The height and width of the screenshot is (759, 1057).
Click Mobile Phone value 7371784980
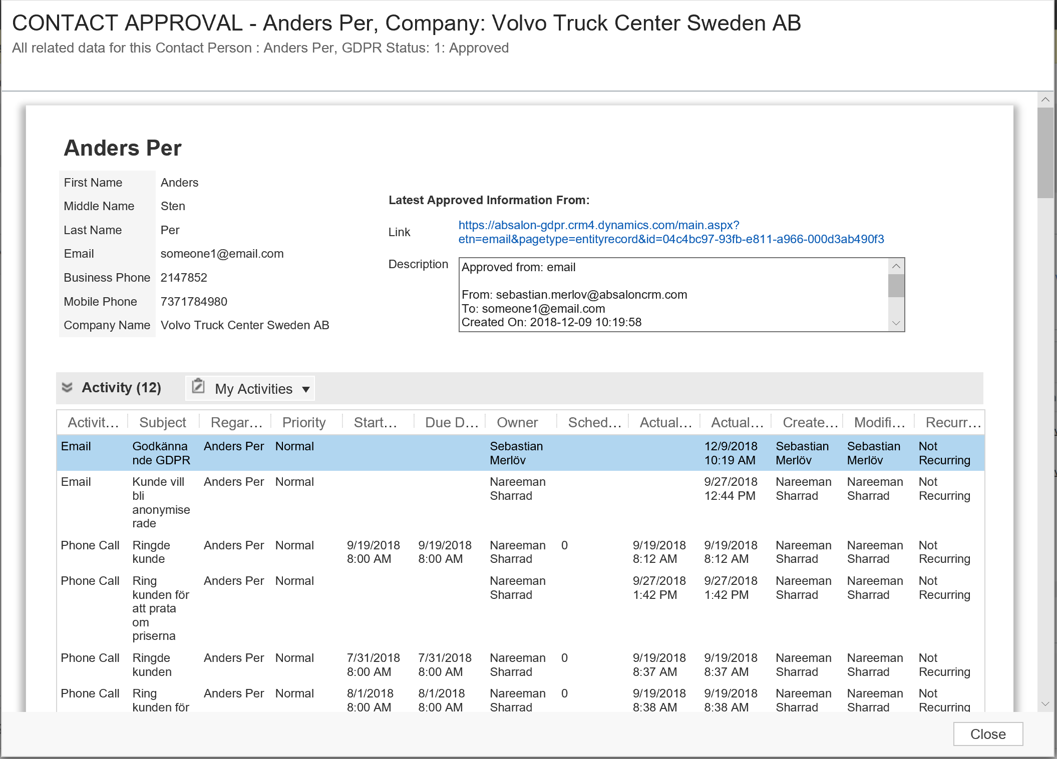pos(194,302)
